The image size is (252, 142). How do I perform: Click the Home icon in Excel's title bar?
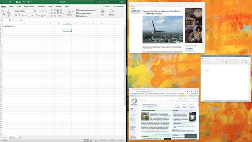coord(17,2)
